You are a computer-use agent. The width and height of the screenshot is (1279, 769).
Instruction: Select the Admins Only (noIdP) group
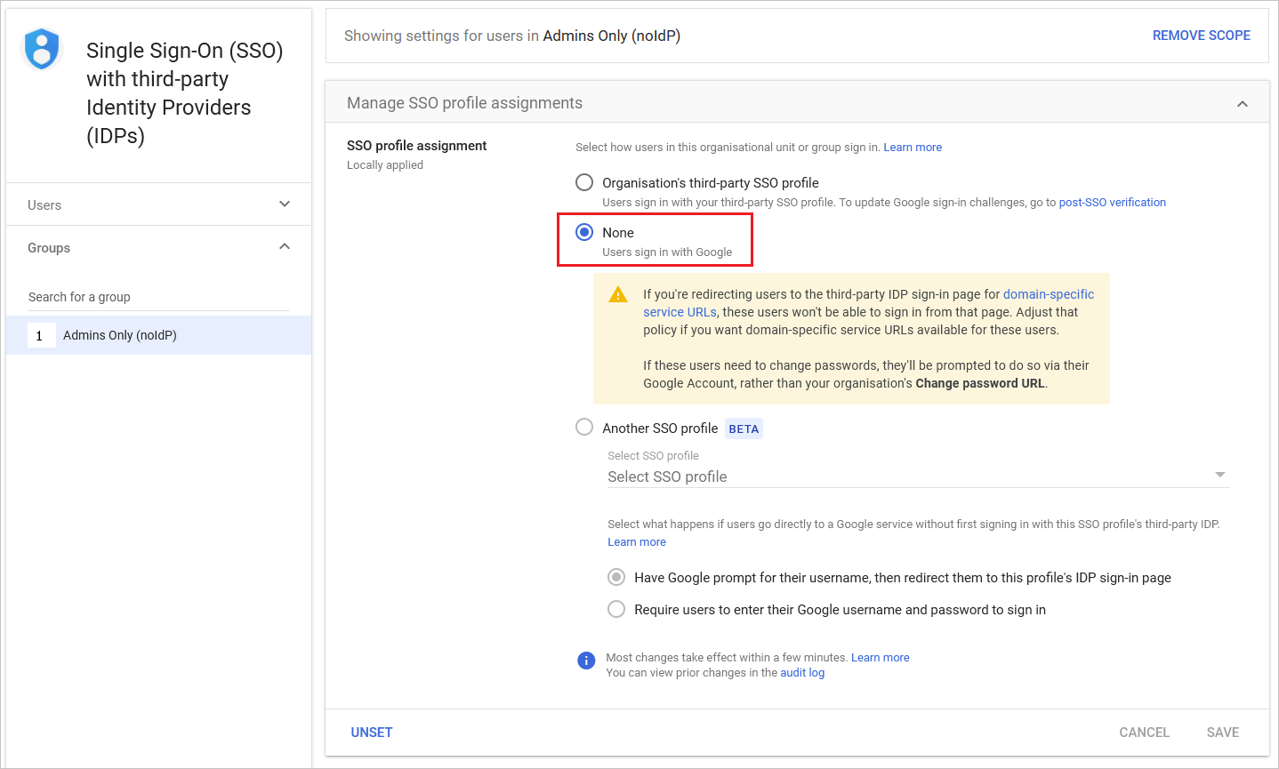click(x=120, y=335)
